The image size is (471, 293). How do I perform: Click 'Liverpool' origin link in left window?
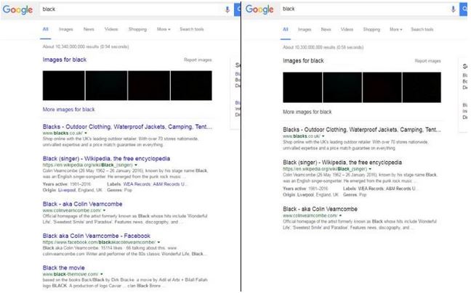click(x=67, y=190)
